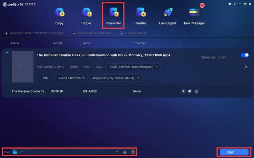Click the video thumbnail placeholder

click(x=22, y=67)
